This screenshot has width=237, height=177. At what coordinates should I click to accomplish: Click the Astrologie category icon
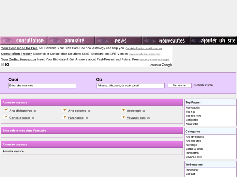(x=124, y=110)
